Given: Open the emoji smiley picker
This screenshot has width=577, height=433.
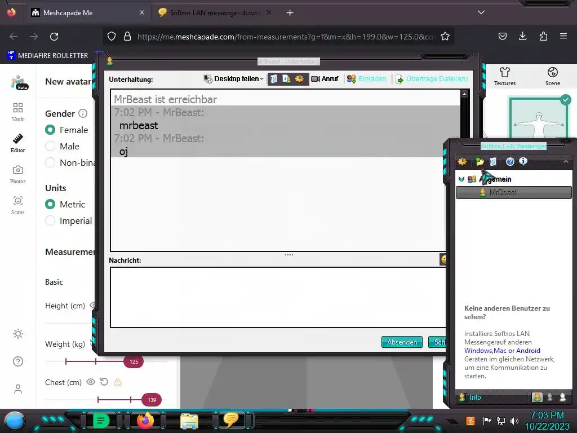Looking at the screenshot, I should point(443,259).
